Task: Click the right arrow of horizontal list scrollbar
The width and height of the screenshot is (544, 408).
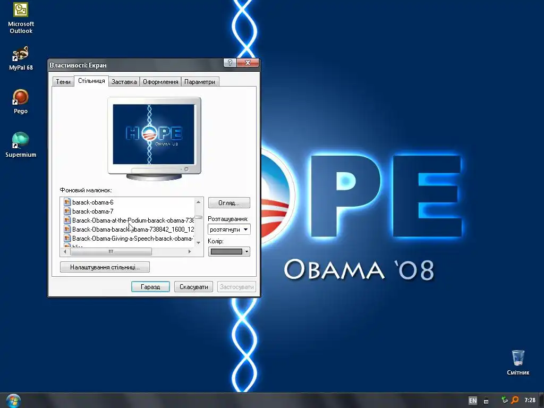Action: click(x=190, y=251)
